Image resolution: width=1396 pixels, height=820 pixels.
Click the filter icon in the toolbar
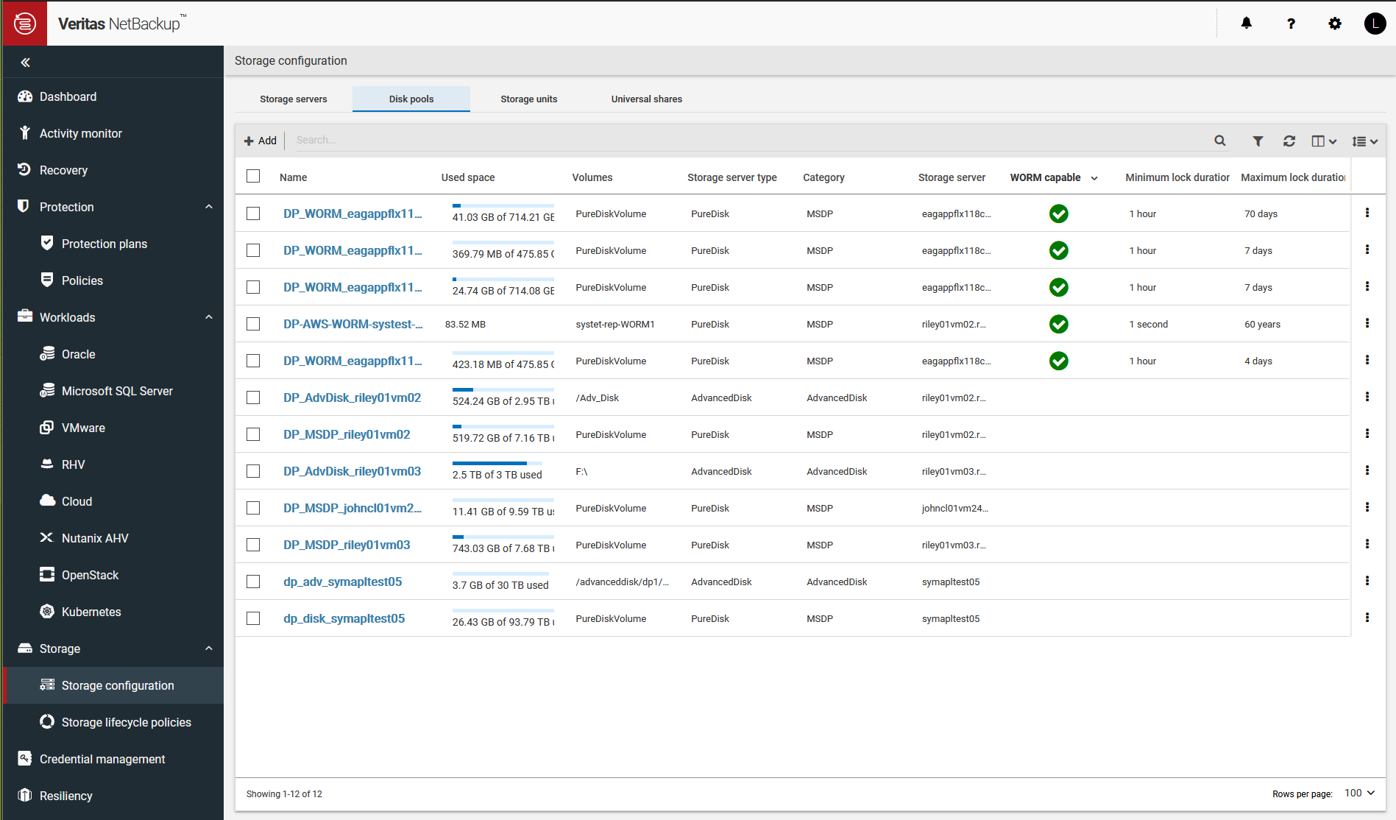click(x=1258, y=141)
